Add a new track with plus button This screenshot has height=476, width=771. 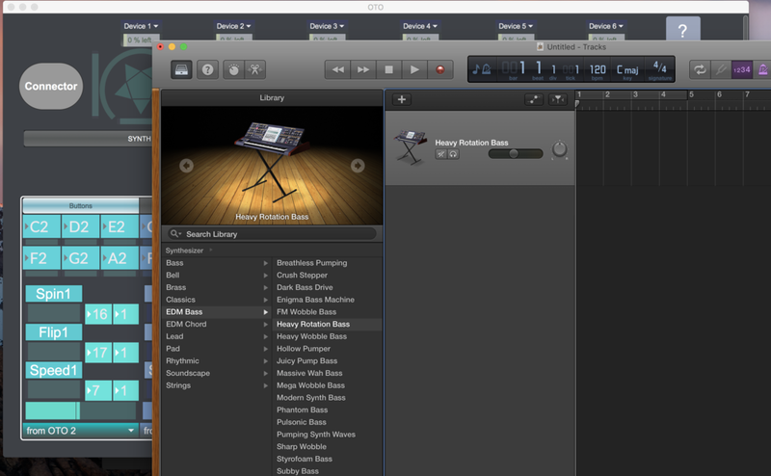(x=402, y=99)
